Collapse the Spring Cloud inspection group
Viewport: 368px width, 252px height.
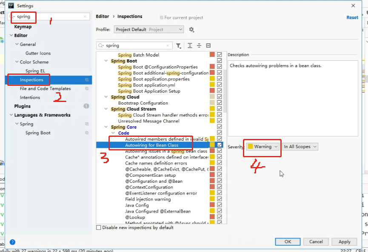coord(106,97)
